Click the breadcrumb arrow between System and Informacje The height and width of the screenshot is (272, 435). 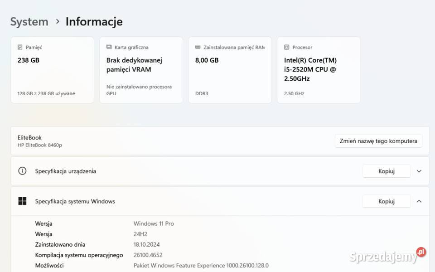(58, 21)
